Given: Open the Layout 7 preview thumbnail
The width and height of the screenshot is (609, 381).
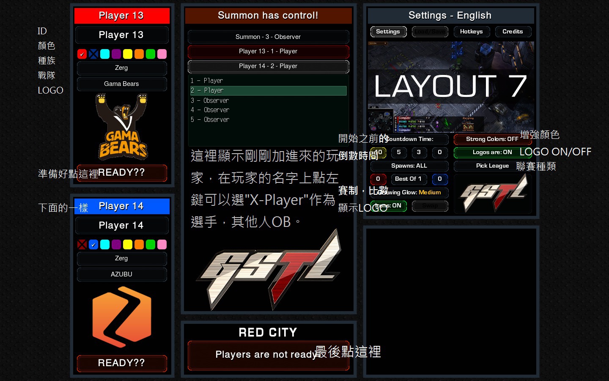Looking at the screenshot, I should pos(451,87).
